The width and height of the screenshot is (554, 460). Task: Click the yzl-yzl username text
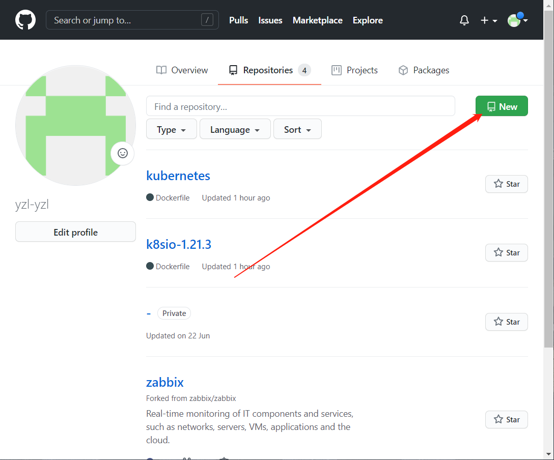tap(32, 205)
